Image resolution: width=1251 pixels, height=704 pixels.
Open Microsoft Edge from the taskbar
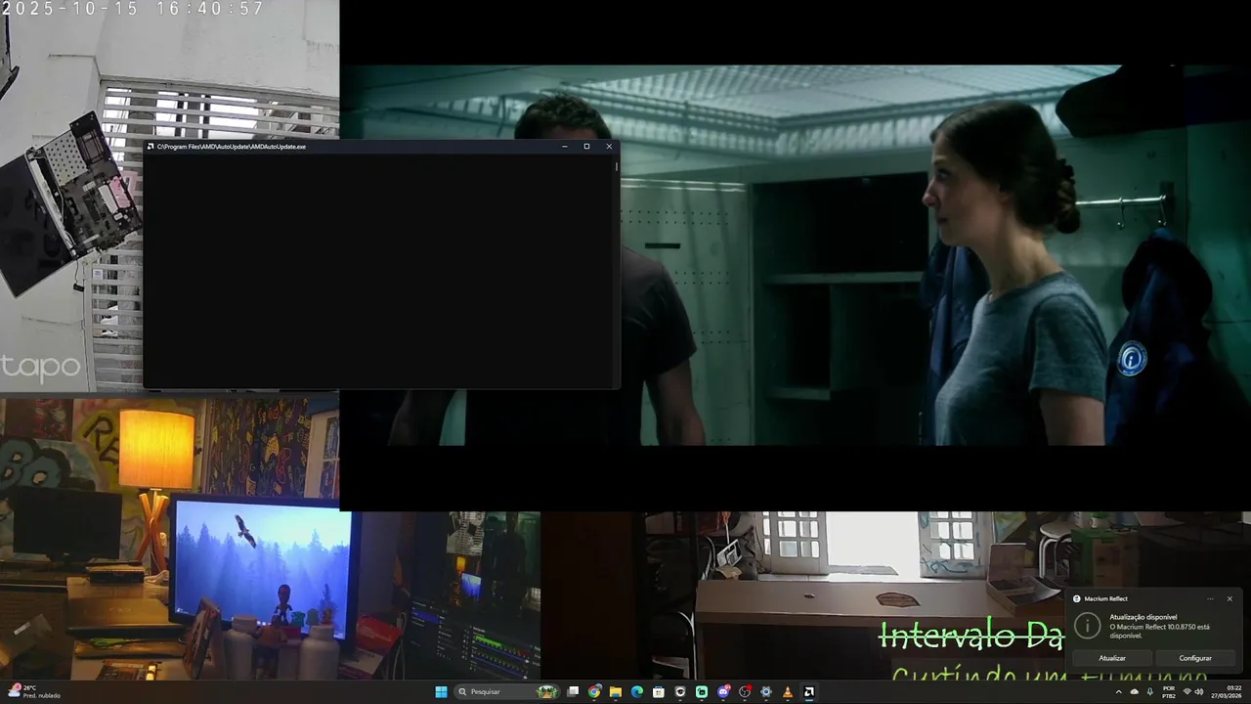point(637,692)
